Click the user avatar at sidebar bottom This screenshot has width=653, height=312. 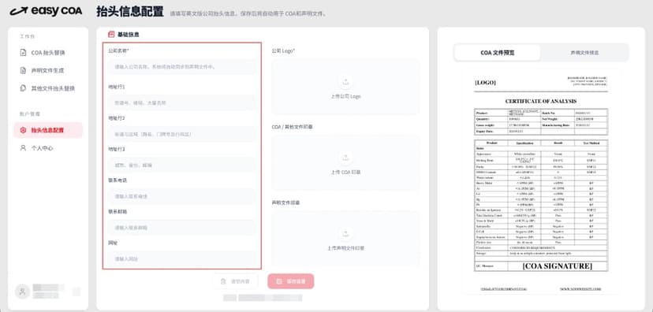(x=23, y=292)
